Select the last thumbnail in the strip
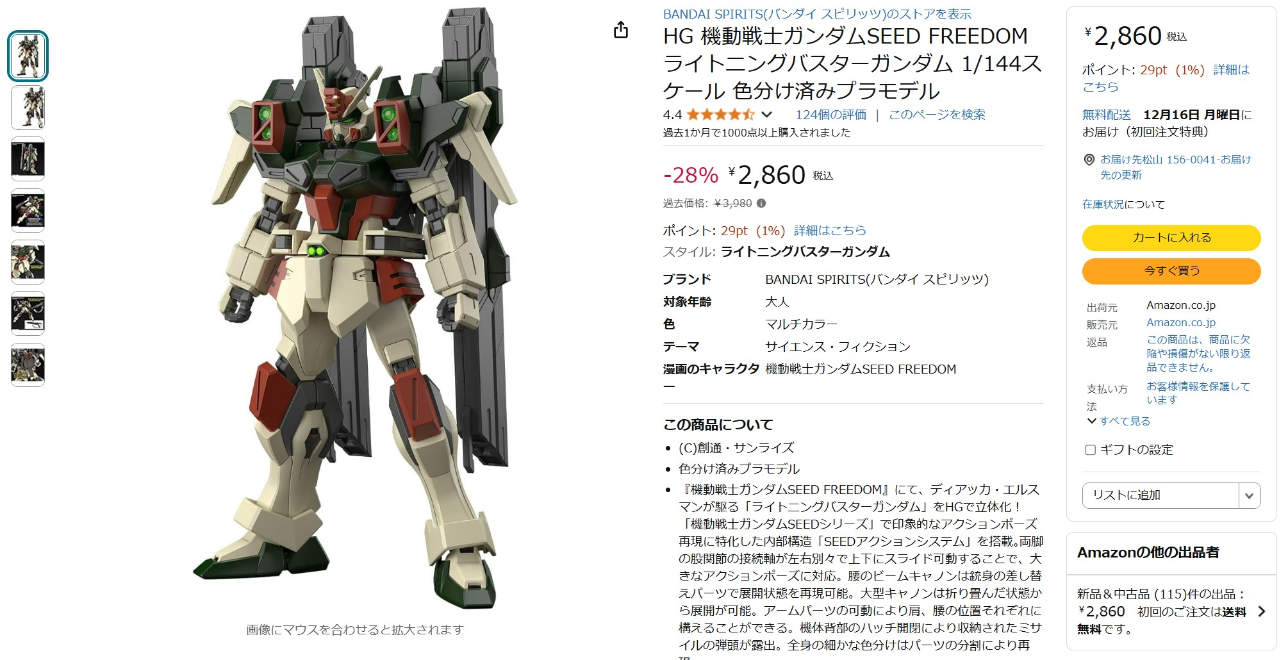The image size is (1288, 660). (28, 365)
